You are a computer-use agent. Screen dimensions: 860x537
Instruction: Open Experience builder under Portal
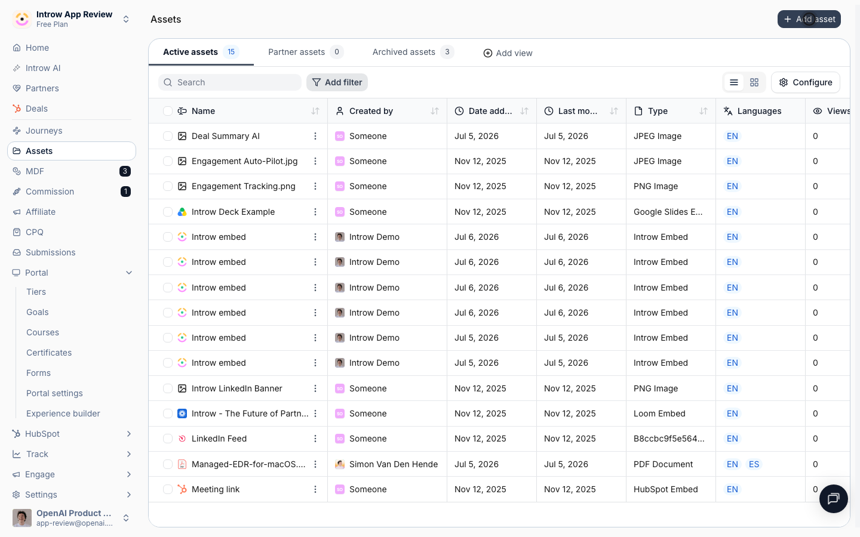(63, 413)
